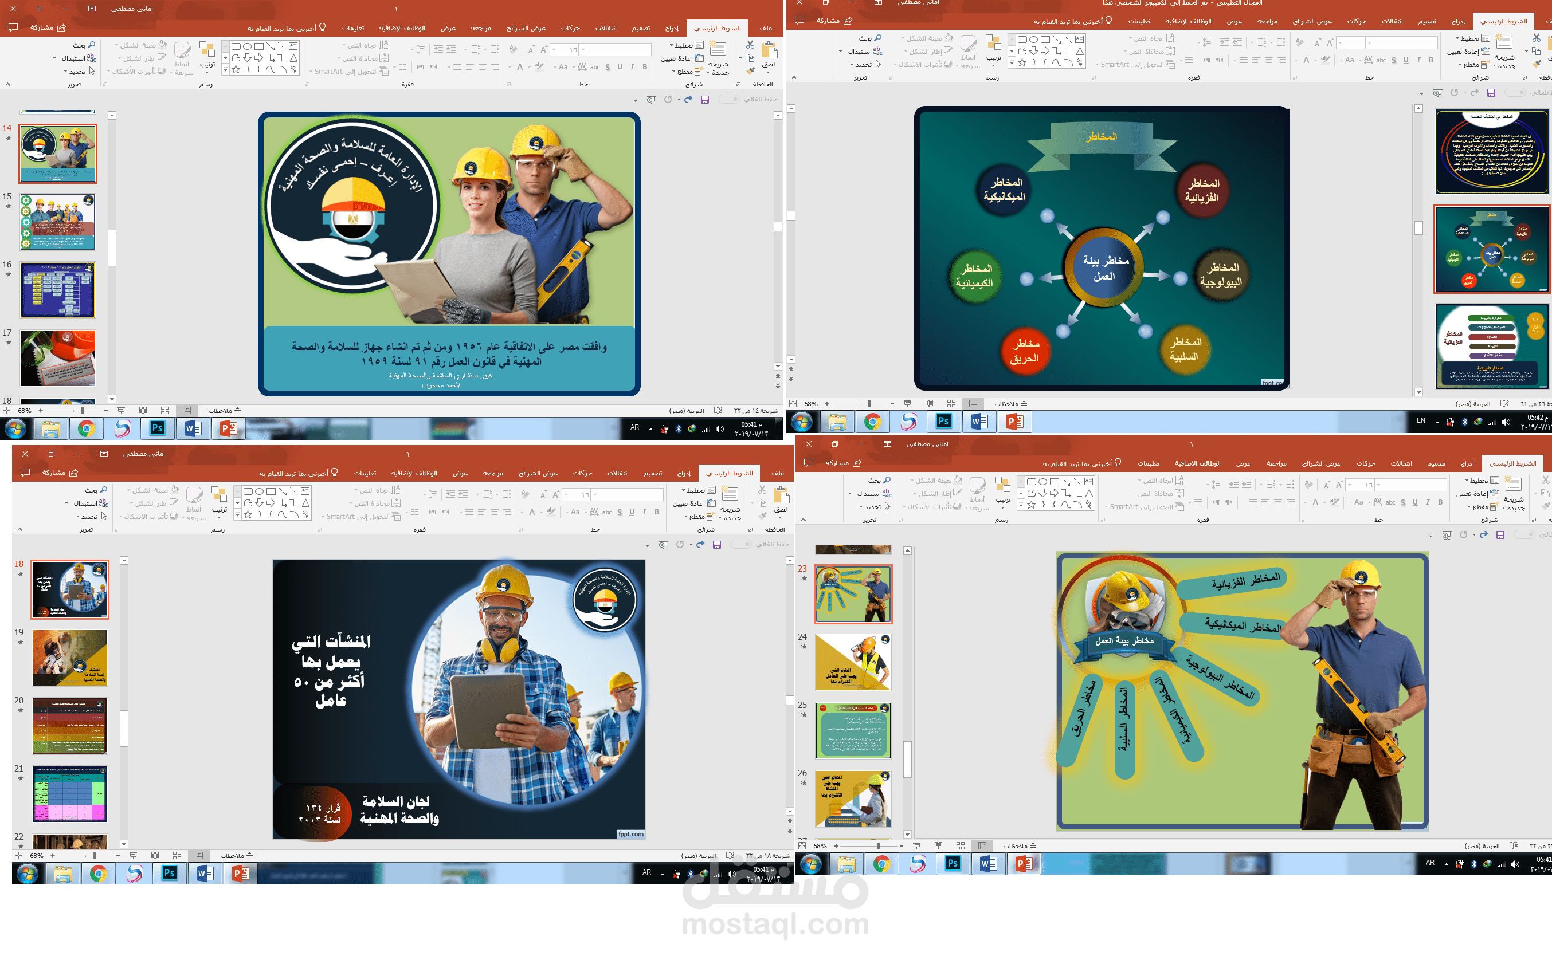Adjust zoom slider in slide 18 window

94,856
